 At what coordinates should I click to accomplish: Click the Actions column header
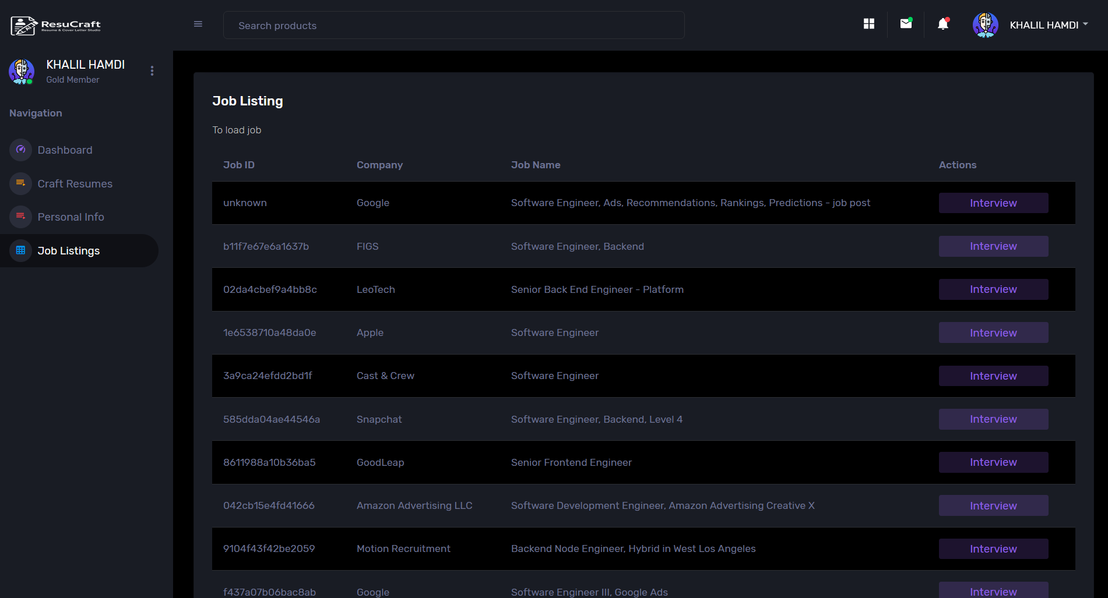tap(958, 165)
